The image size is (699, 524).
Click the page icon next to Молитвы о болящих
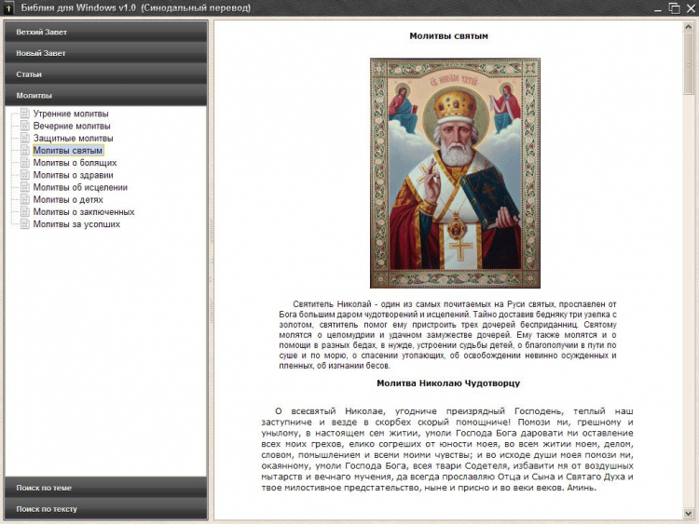coord(25,163)
